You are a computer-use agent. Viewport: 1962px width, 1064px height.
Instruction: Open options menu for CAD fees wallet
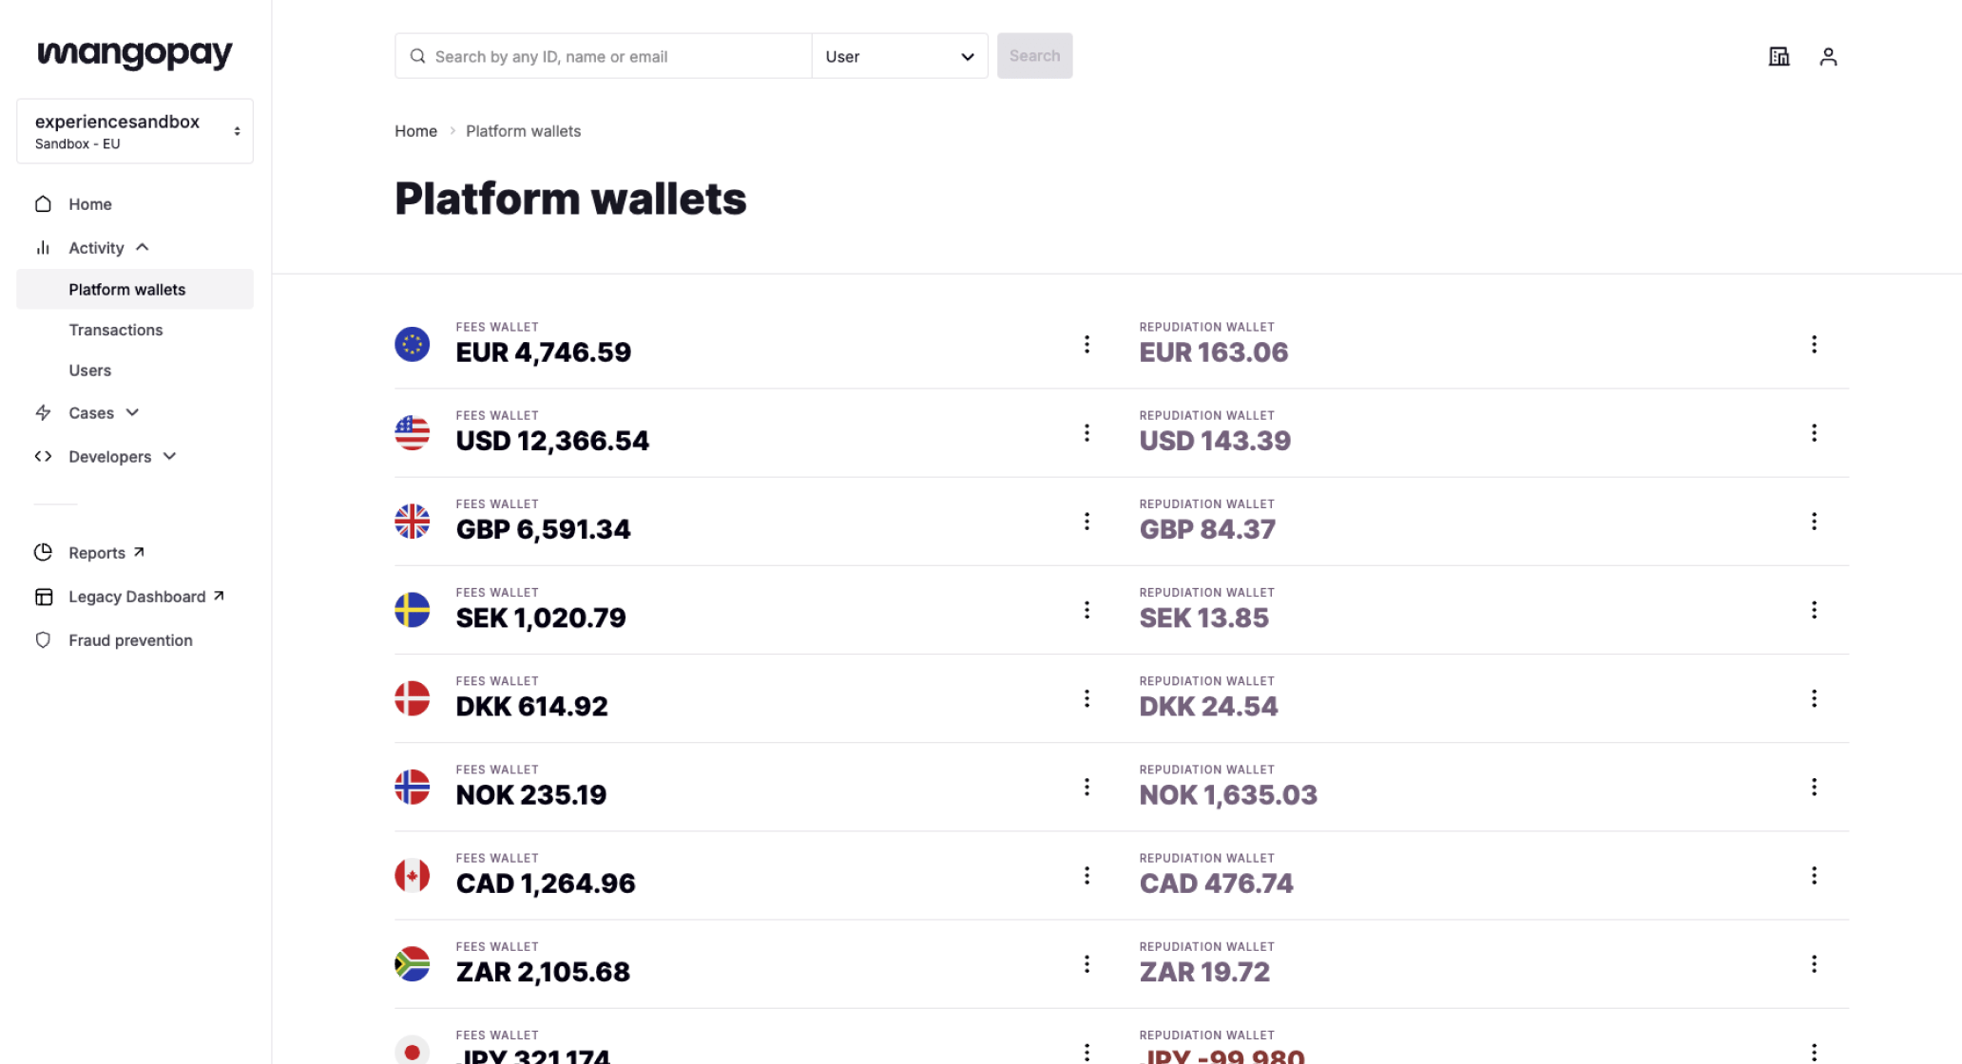1087,875
